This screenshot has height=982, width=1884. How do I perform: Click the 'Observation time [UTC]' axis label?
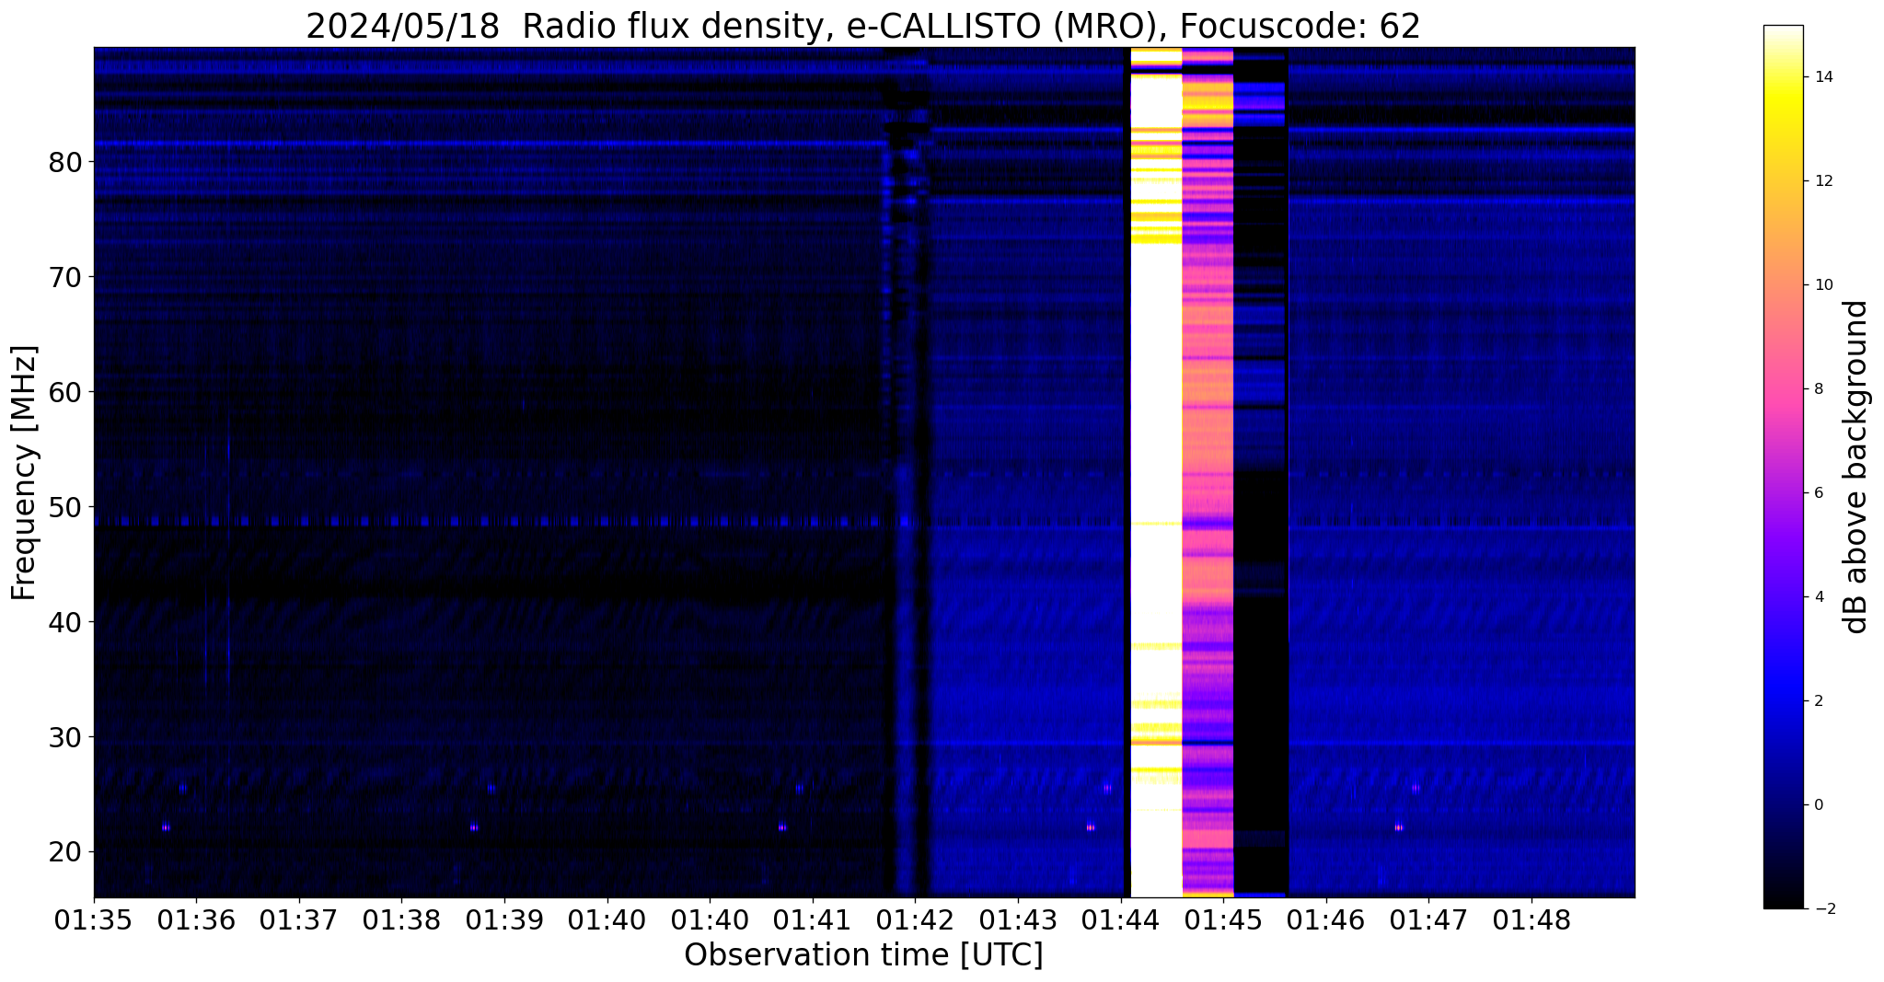click(863, 955)
